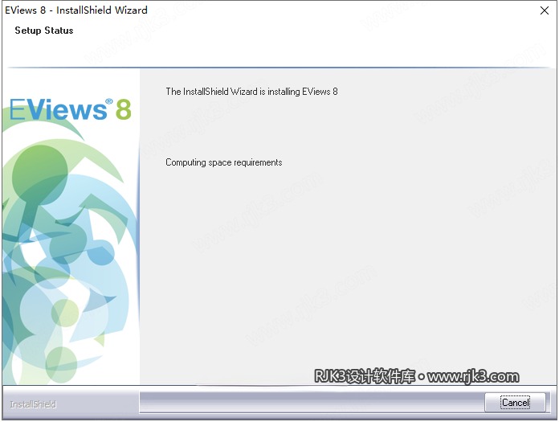
Task: Click the EViews splash artwork image
Action: click(71, 227)
